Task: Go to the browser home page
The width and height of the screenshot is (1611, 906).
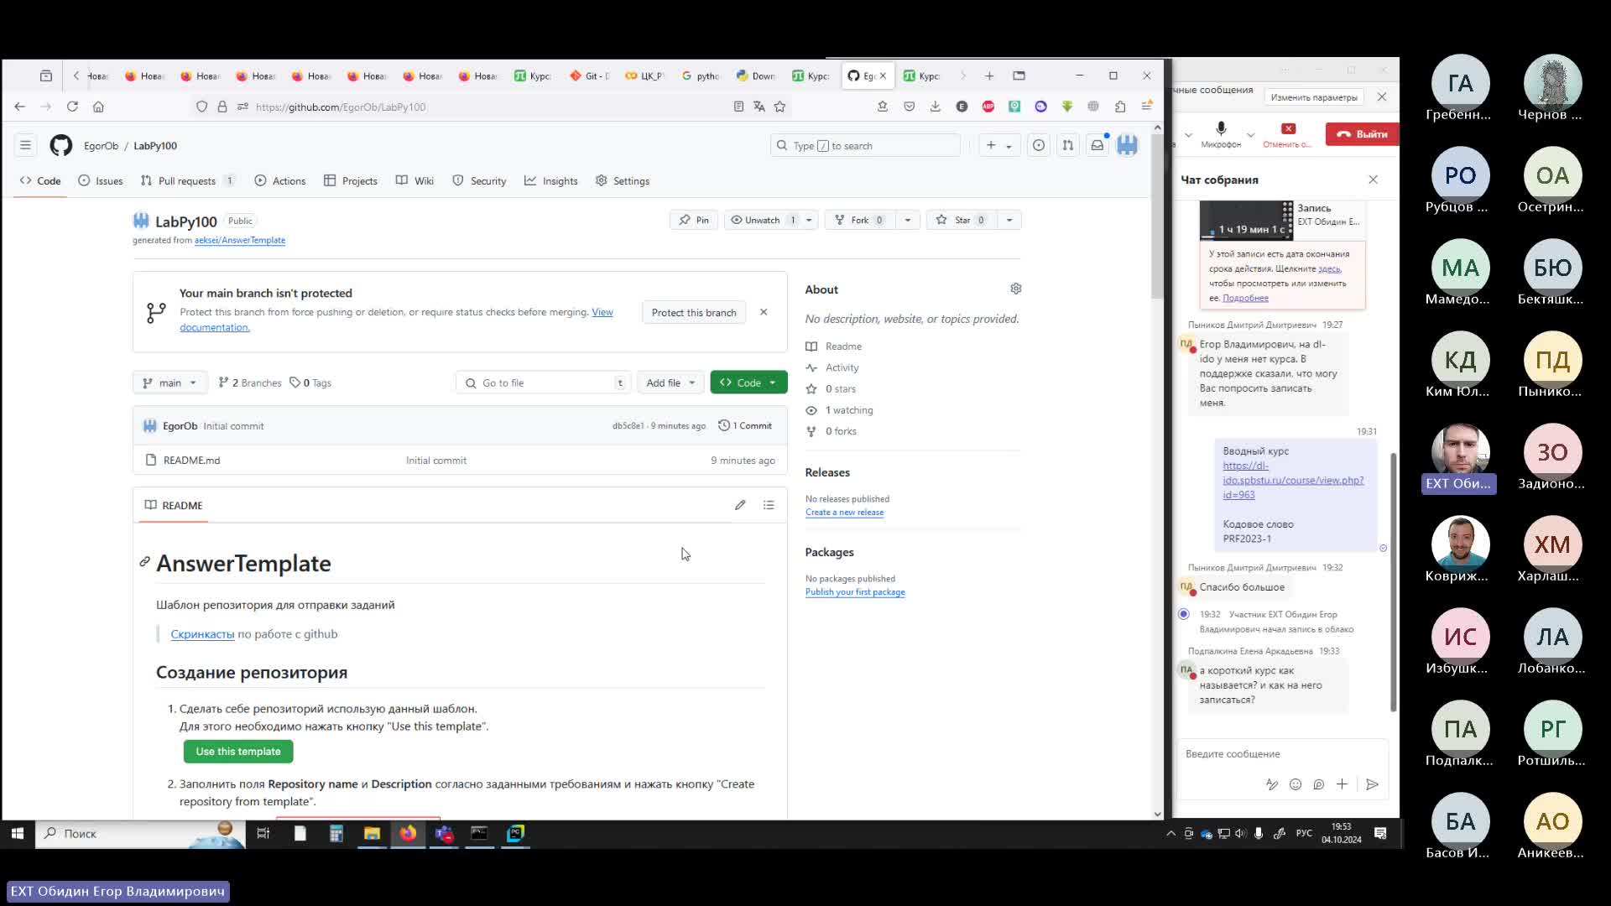Action: (x=98, y=107)
